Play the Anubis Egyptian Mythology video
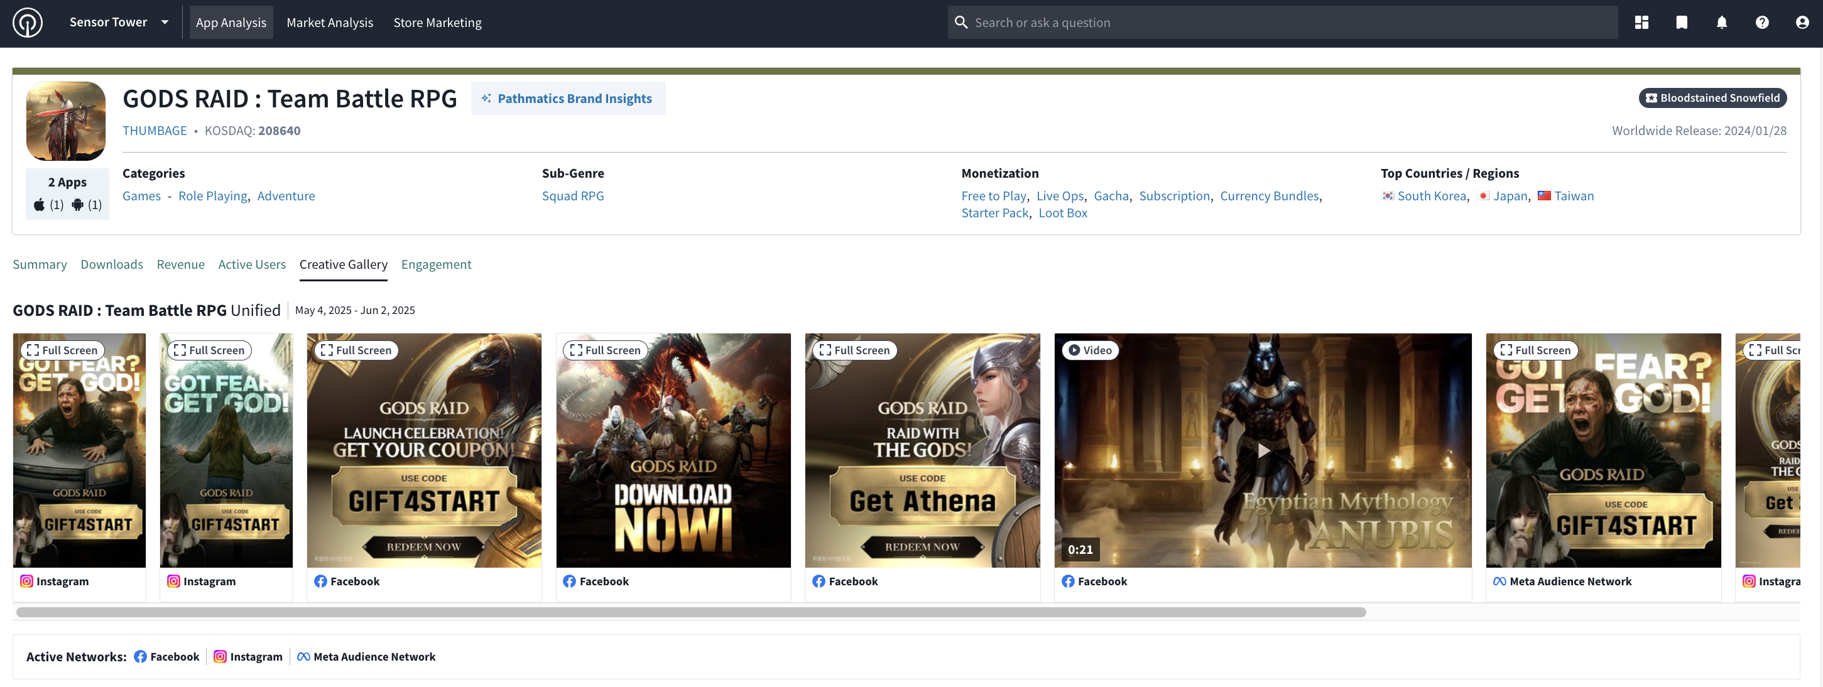This screenshot has width=1823, height=687. [1263, 451]
